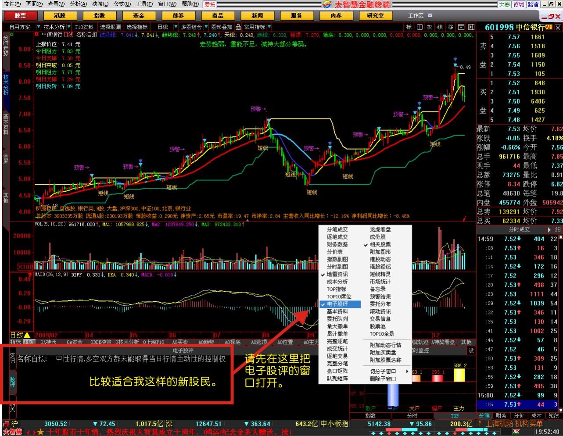Viewport: 563px width, 436px height.
Task: Click the 删除子窗口 menu entry
Action: pos(384,379)
